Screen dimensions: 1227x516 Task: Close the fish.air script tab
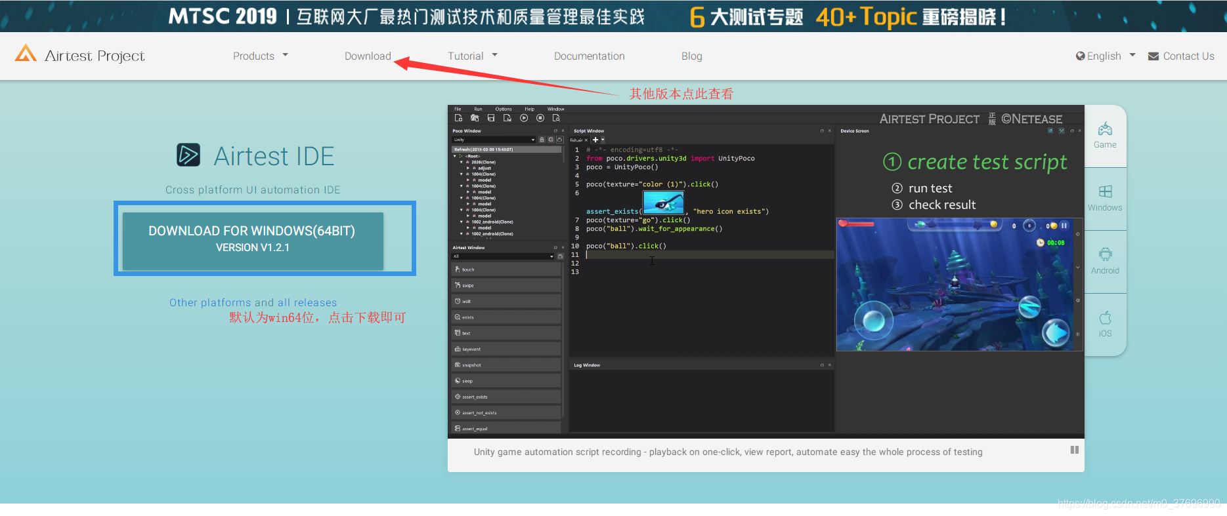tap(586, 140)
